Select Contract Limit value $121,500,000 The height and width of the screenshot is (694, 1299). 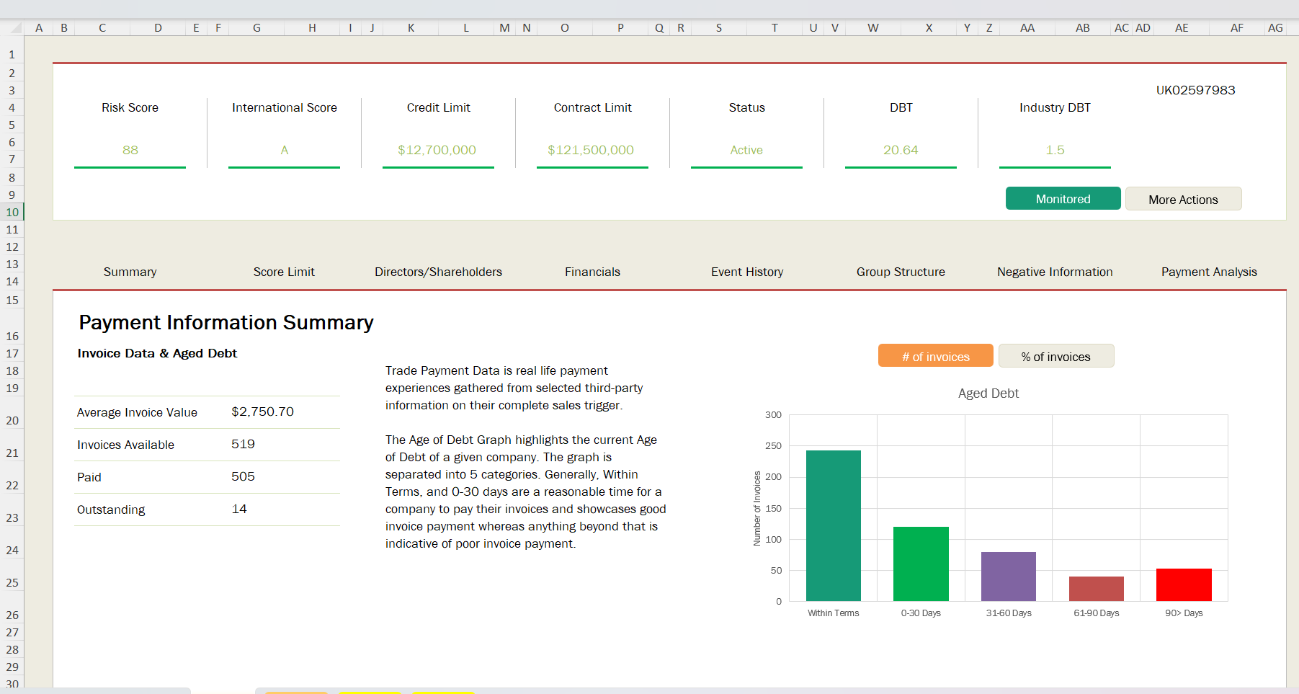(x=591, y=150)
